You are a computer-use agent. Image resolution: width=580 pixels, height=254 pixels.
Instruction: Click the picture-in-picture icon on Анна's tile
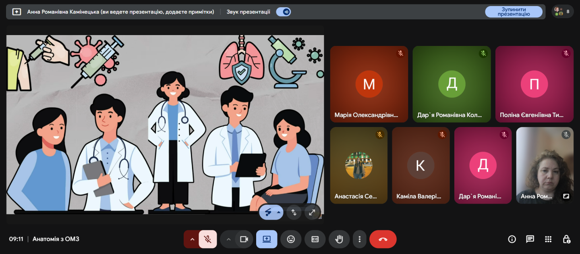tap(566, 196)
